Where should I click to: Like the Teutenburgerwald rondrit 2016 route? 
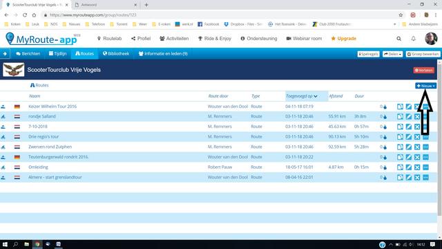[385, 158]
